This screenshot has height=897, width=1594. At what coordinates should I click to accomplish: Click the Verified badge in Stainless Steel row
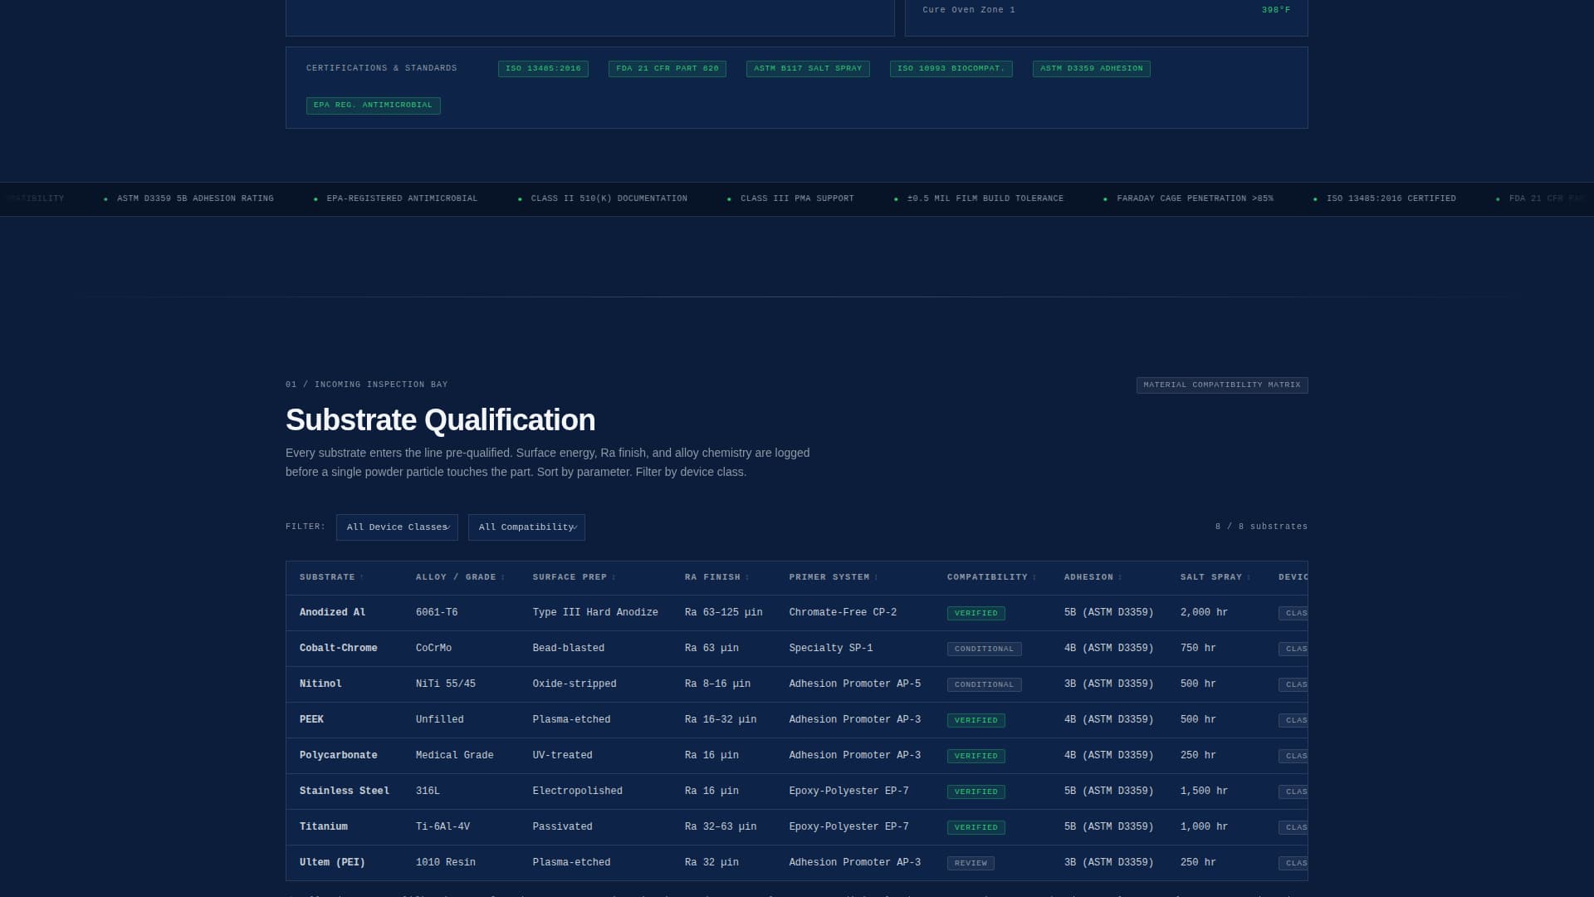point(975,792)
